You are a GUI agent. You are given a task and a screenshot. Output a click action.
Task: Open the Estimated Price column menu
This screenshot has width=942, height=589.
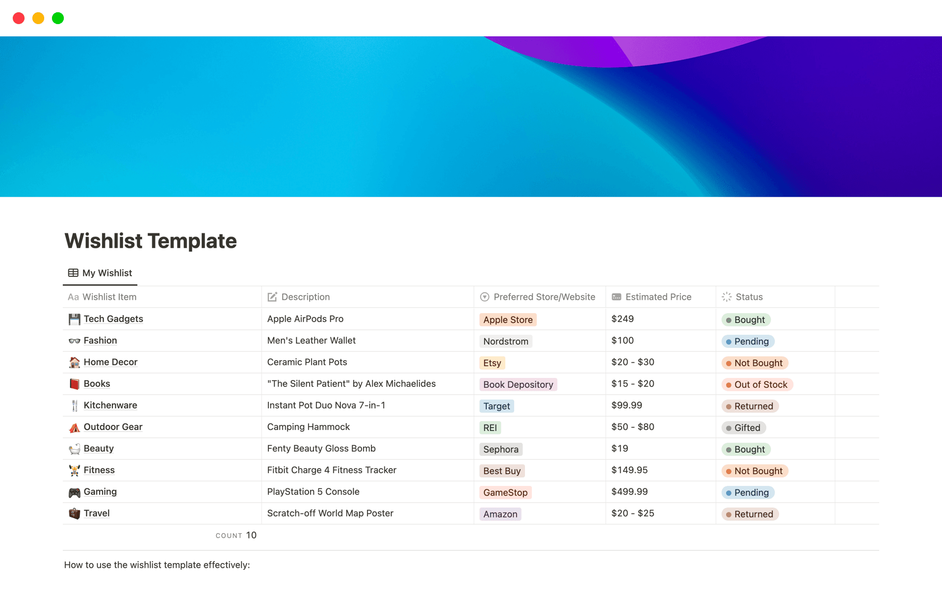[x=658, y=296]
